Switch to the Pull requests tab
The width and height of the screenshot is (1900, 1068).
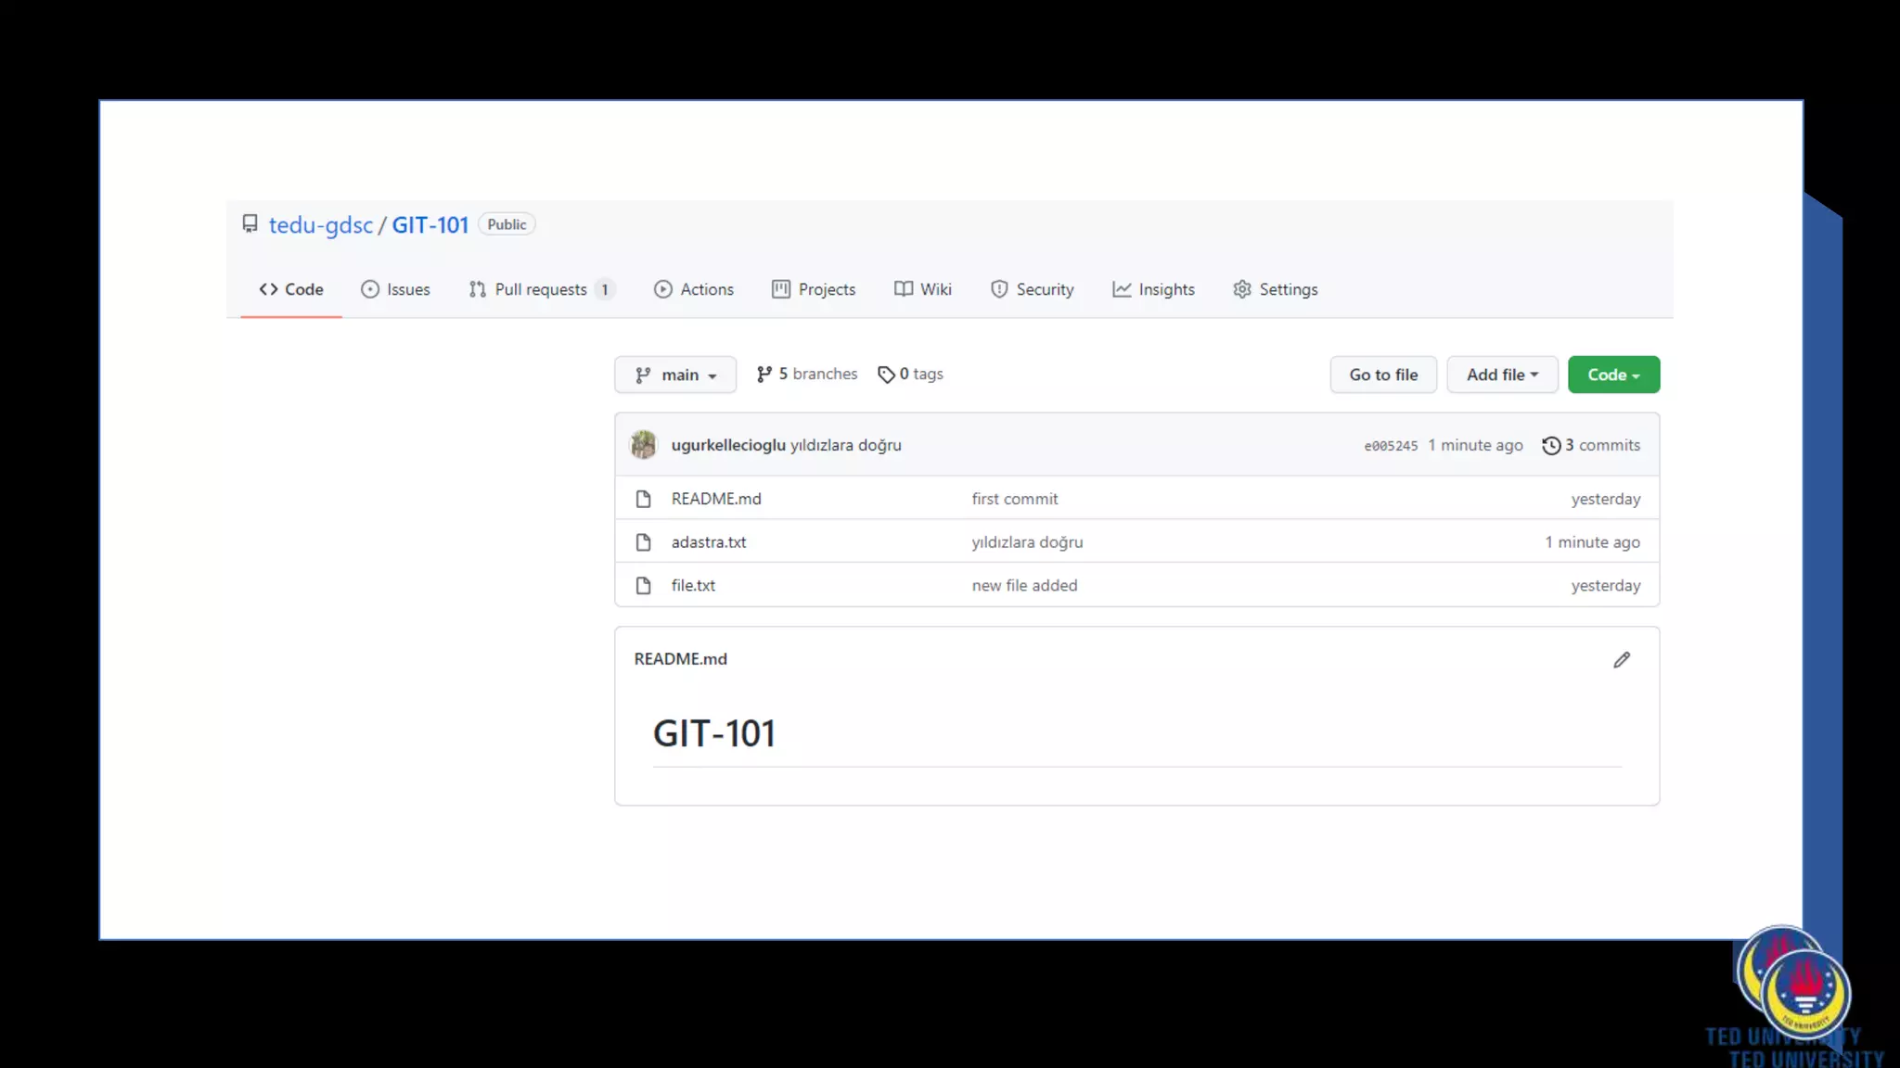[540, 289]
